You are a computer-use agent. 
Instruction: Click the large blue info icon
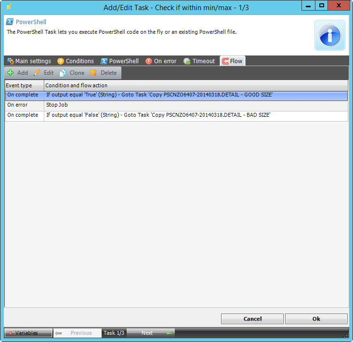tap(329, 35)
